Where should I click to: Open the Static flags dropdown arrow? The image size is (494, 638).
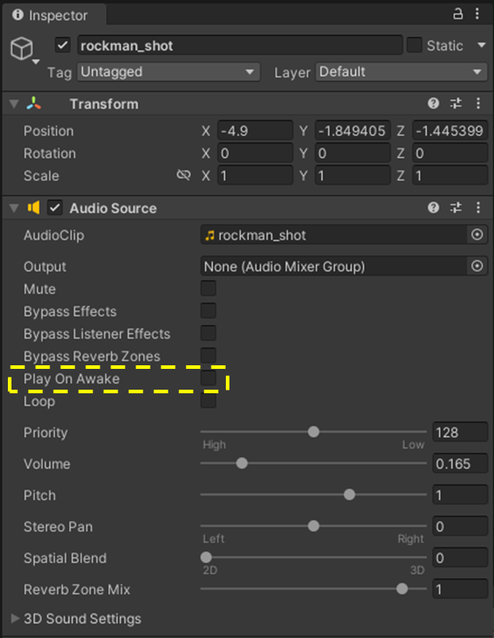pos(481,45)
